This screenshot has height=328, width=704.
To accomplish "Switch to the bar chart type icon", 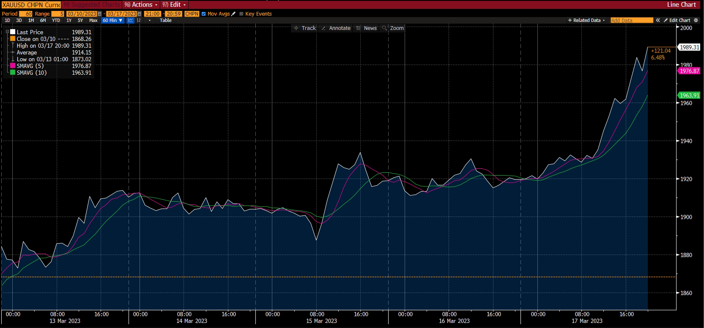I will [x=139, y=20].
